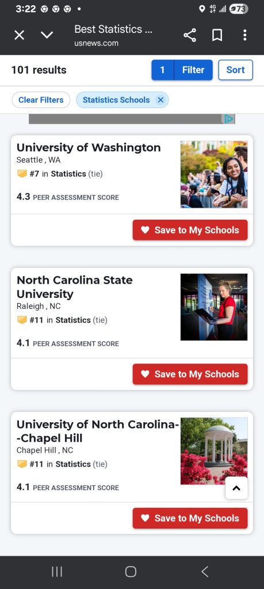This screenshot has width=264, height=589.
Task: Open University of Washington school link
Action: [89, 148]
